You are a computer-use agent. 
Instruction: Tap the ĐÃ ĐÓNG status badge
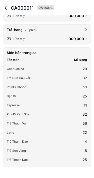45,8
